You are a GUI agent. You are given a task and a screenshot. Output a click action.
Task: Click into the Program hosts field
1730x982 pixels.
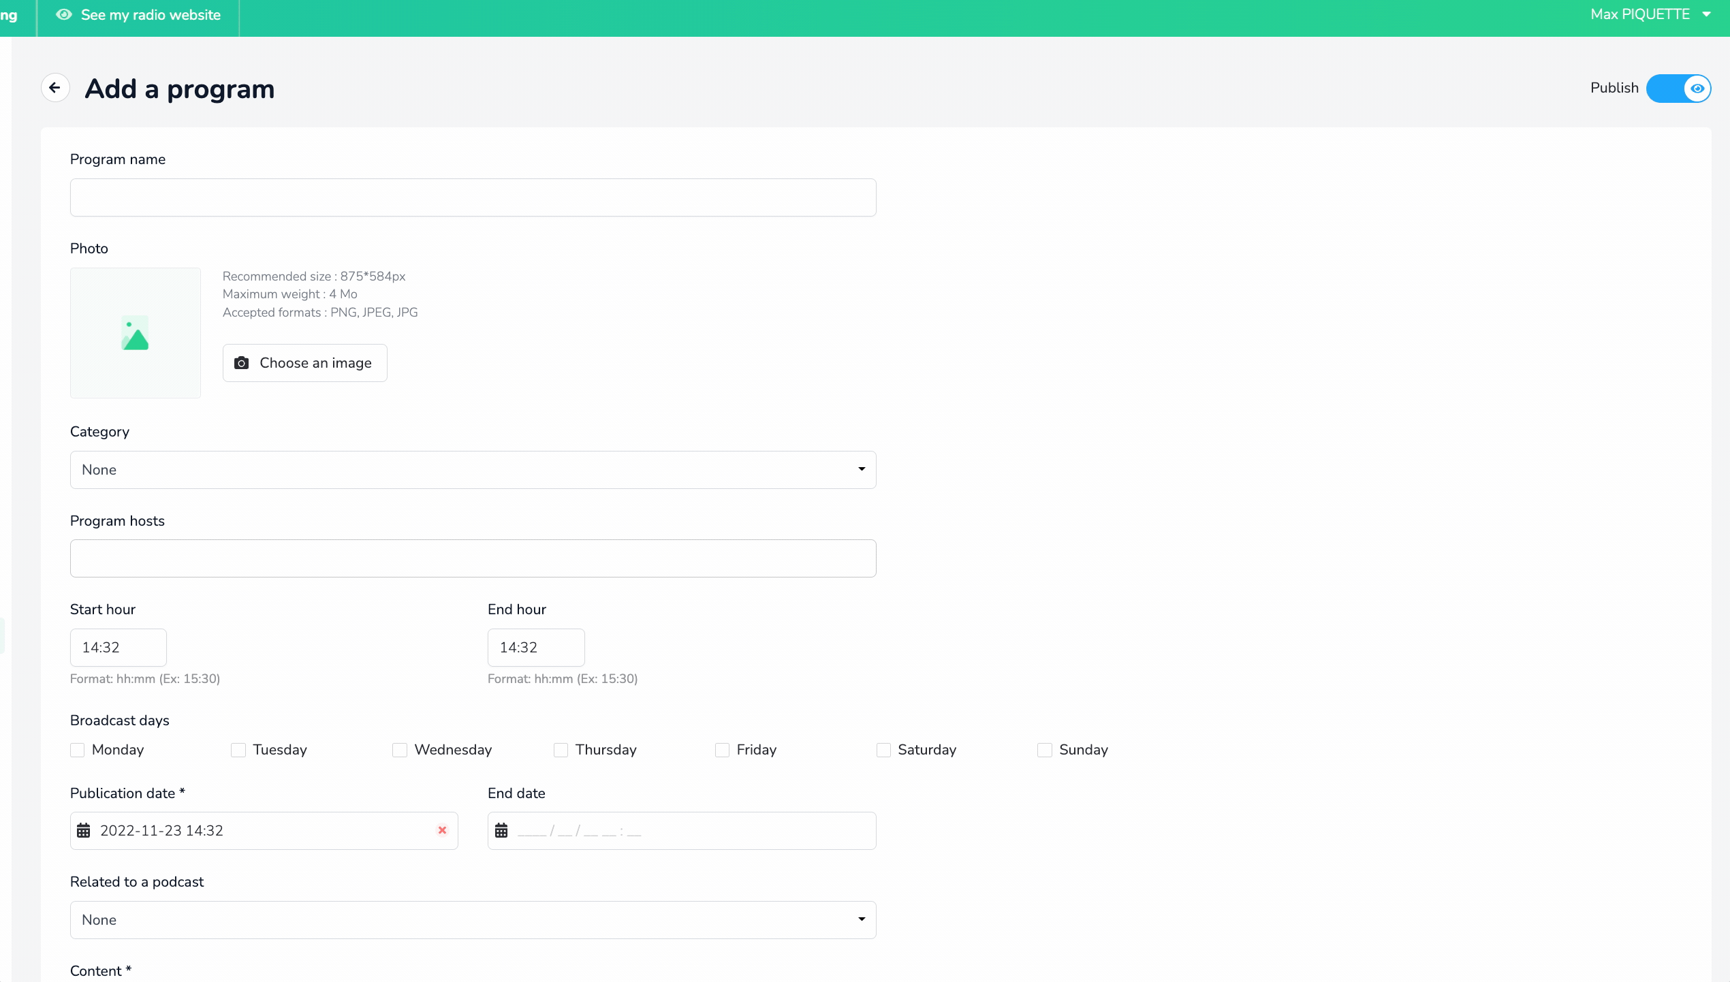pyautogui.click(x=473, y=558)
